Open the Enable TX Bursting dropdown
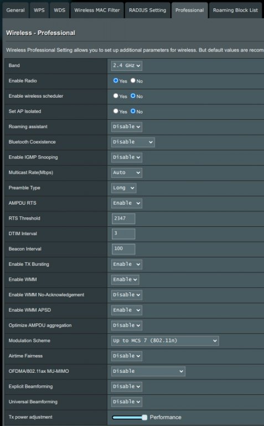The height and width of the screenshot is (426, 264). [127, 265]
